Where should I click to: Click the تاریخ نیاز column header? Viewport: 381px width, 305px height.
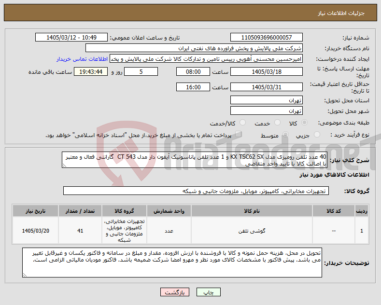pyautogui.click(x=35, y=211)
